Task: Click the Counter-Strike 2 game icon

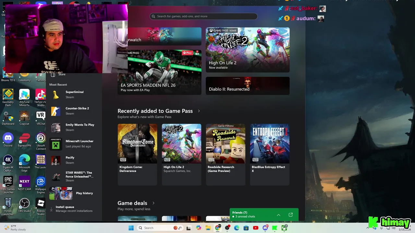Action: pos(56,111)
